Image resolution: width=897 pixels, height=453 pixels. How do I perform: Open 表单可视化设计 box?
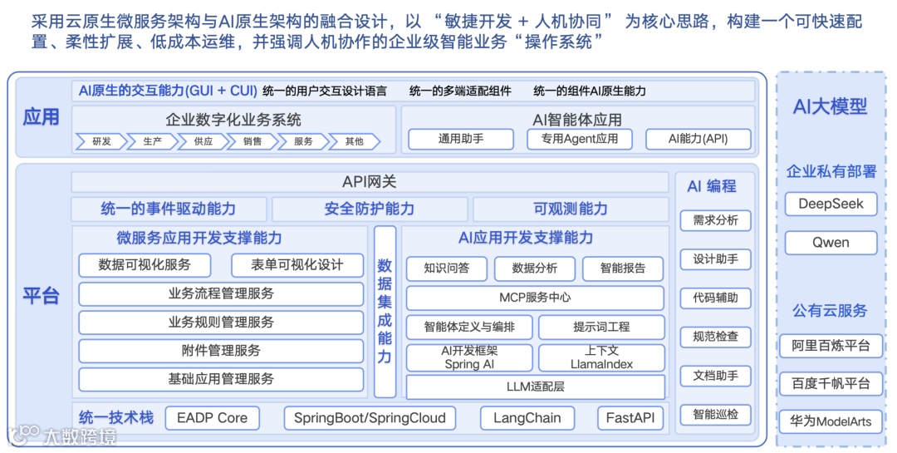click(x=297, y=265)
